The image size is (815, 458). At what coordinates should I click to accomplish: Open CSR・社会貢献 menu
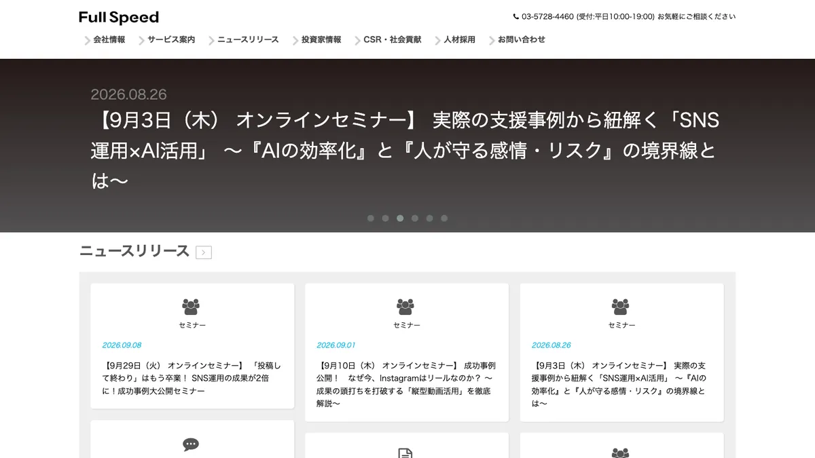click(393, 40)
